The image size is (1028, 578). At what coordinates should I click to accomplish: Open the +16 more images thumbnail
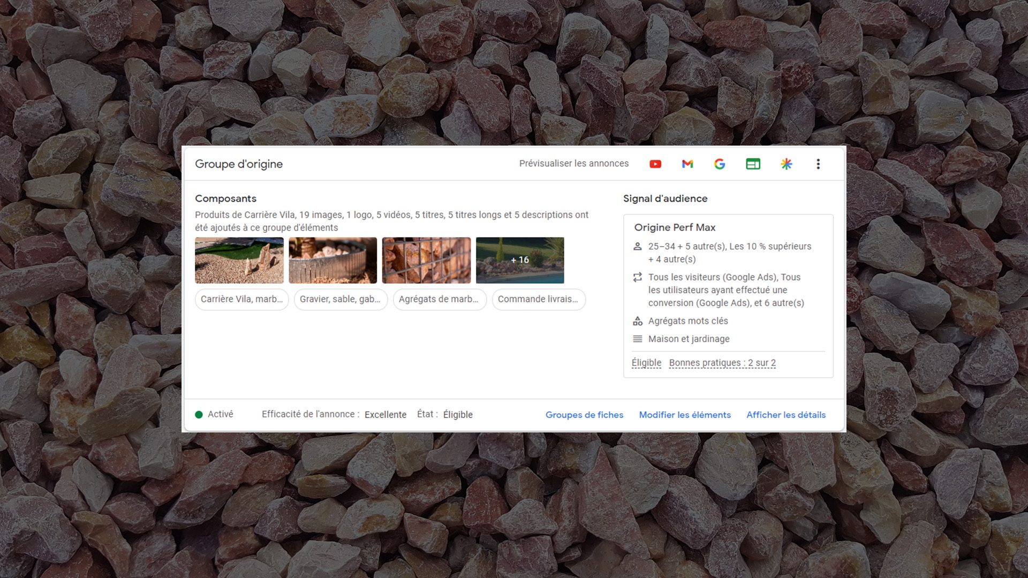(520, 261)
